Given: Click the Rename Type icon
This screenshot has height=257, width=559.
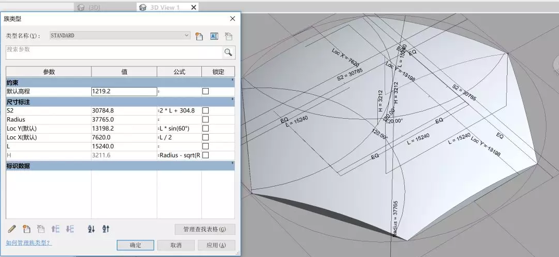Looking at the screenshot, I should (214, 36).
